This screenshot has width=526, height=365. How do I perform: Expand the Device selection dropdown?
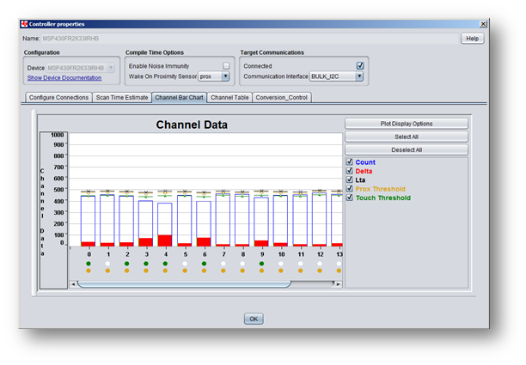[x=111, y=67]
